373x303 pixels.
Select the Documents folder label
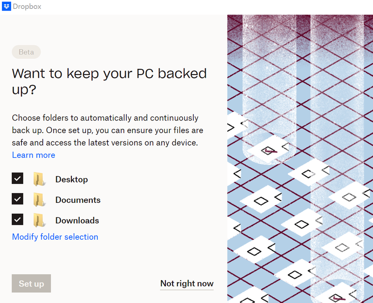[78, 200]
